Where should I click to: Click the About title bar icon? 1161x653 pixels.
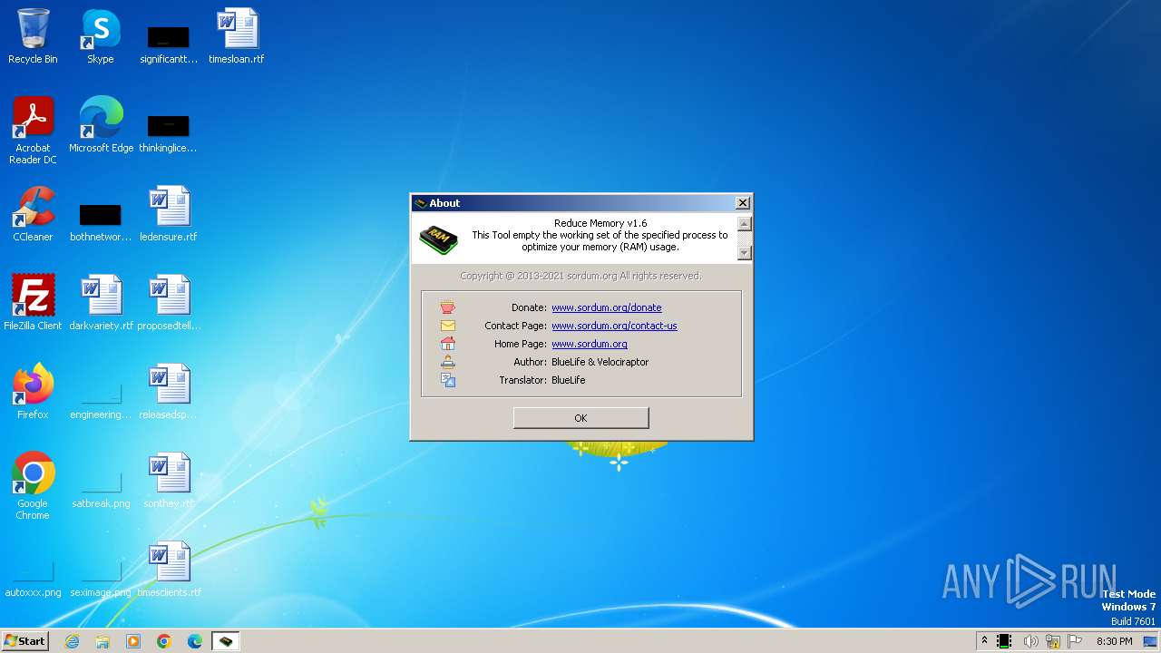[x=420, y=203]
